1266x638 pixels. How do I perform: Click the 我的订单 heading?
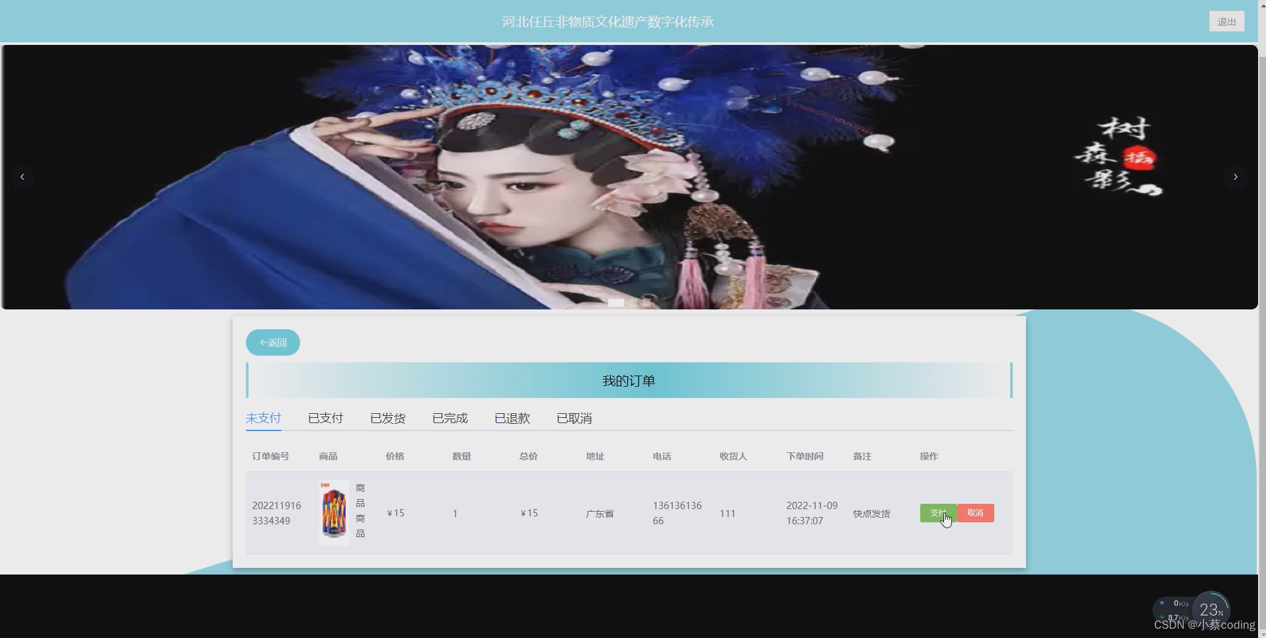(x=629, y=381)
